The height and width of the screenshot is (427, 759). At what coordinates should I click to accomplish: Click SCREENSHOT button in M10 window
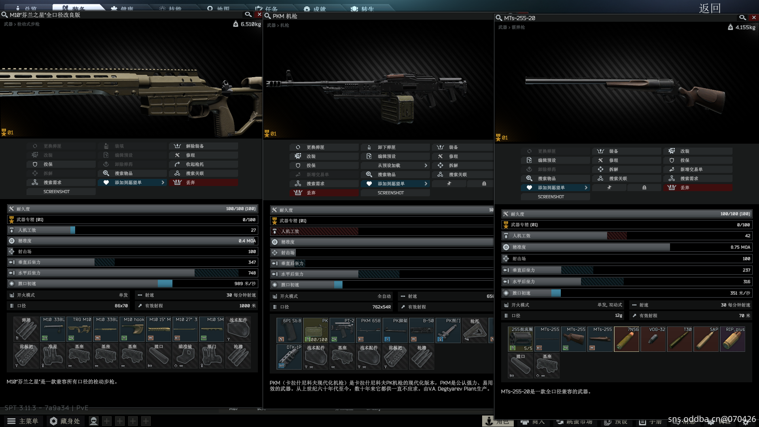click(61, 192)
